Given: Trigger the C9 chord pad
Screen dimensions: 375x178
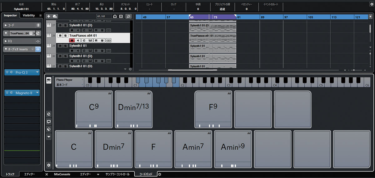Looking at the screenshot, I should pos(94,109).
